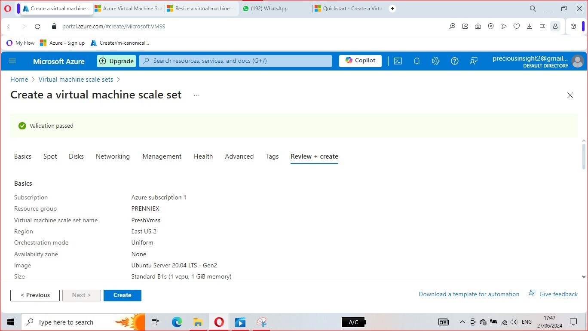This screenshot has height=331, width=588.
Task: Open the Windows notification center
Action: point(573,322)
